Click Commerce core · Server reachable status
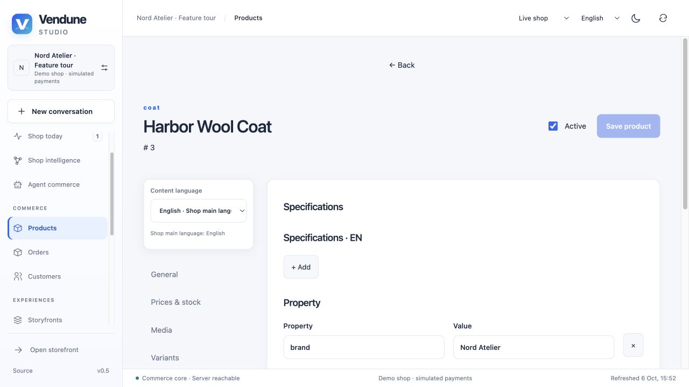Screen dimensions: 689x387 [188, 378]
